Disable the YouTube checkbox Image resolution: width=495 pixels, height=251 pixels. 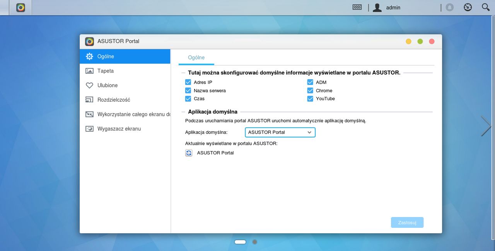tap(310, 98)
